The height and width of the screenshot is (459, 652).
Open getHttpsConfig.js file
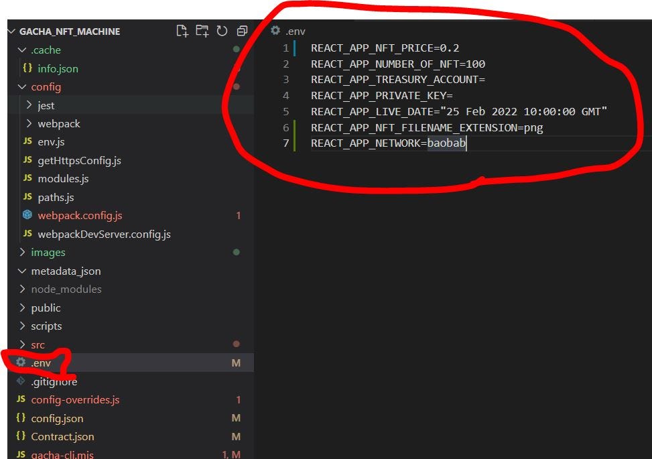(80, 161)
